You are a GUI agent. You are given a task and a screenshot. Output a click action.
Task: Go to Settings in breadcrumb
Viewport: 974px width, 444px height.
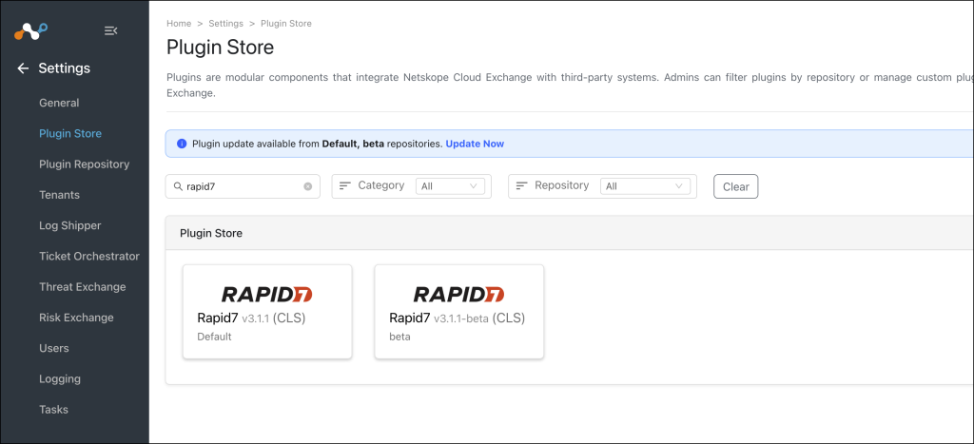pyautogui.click(x=226, y=24)
